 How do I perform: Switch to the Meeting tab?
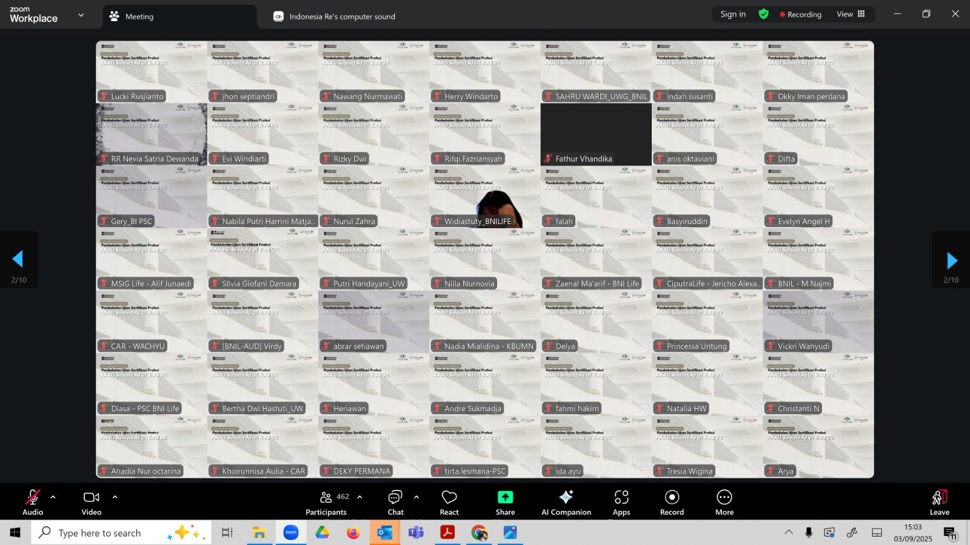pyautogui.click(x=139, y=17)
